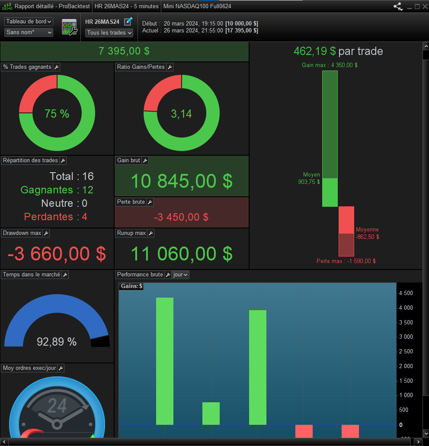The width and height of the screenshot is (429, 446).
Task: Edit the HR 26MAS24 strategy icon
Action: pos(128,21)
